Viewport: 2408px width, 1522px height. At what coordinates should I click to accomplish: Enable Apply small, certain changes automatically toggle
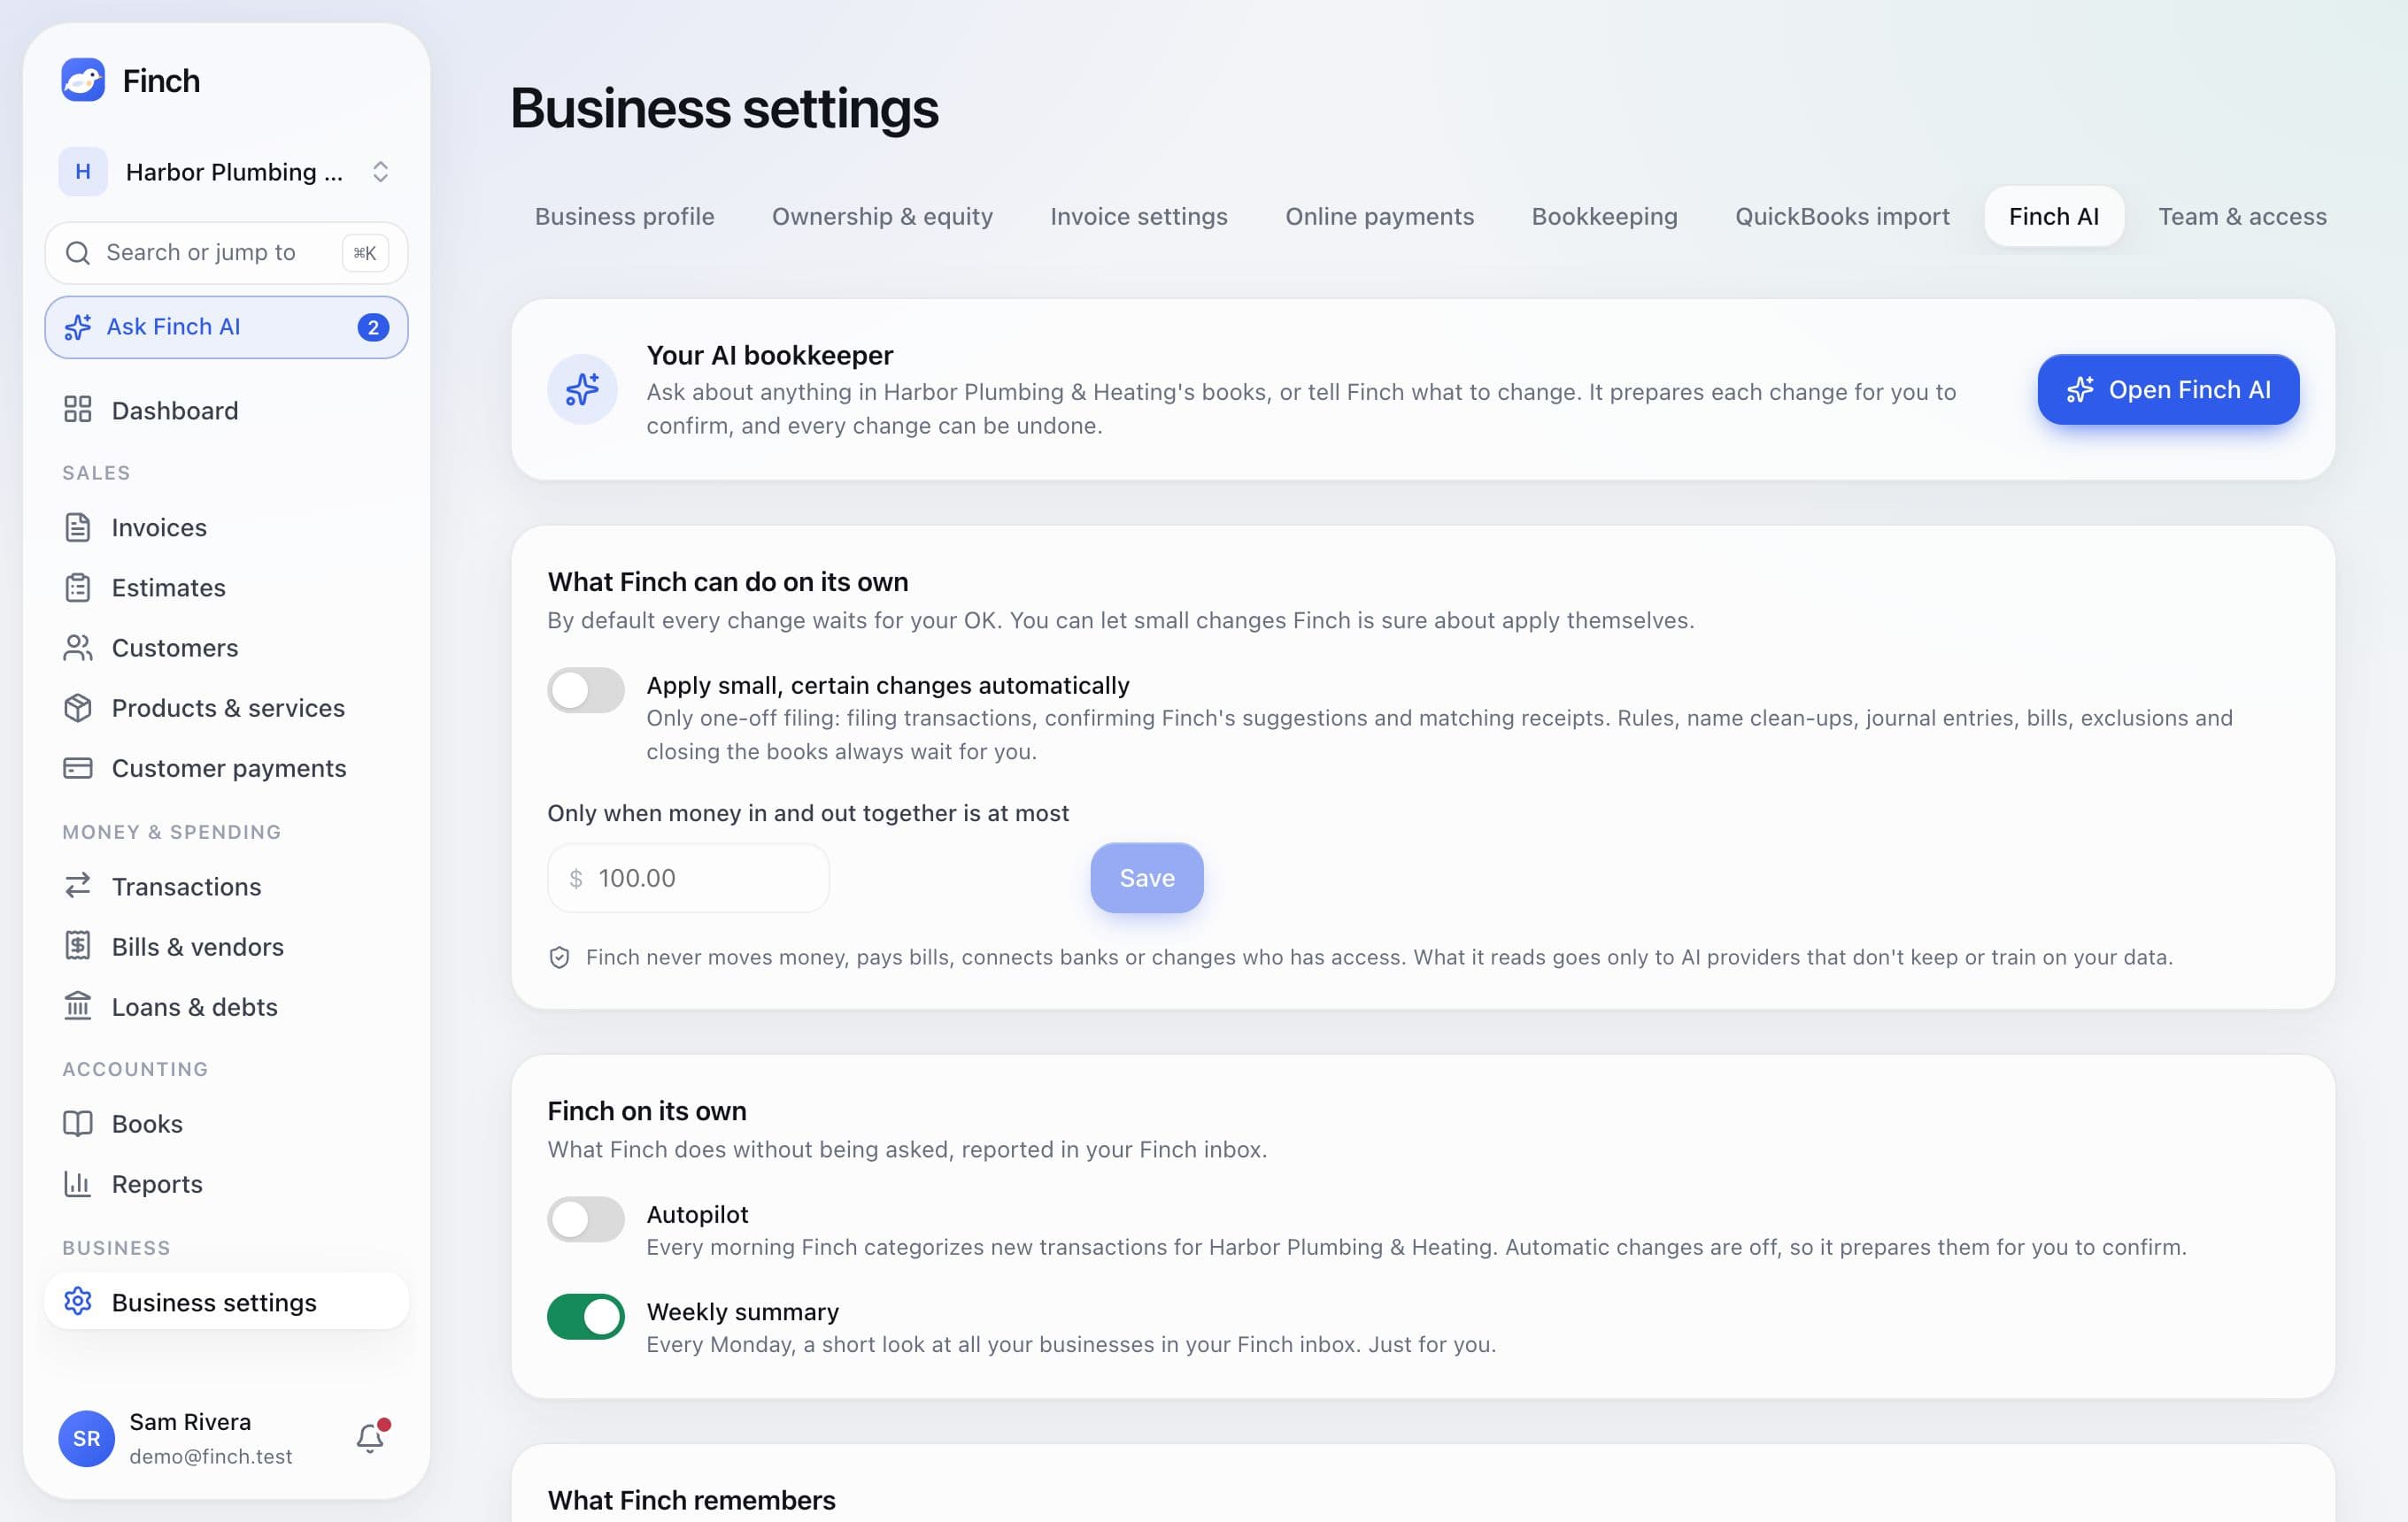coord(586,689)
